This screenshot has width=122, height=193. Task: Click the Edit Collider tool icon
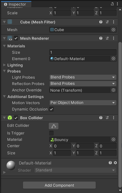(54, 126)
